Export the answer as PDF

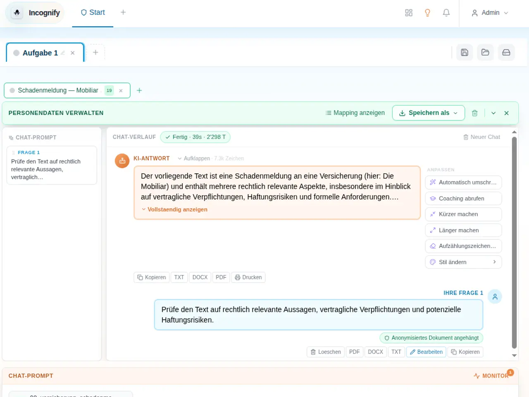(221, 277)
